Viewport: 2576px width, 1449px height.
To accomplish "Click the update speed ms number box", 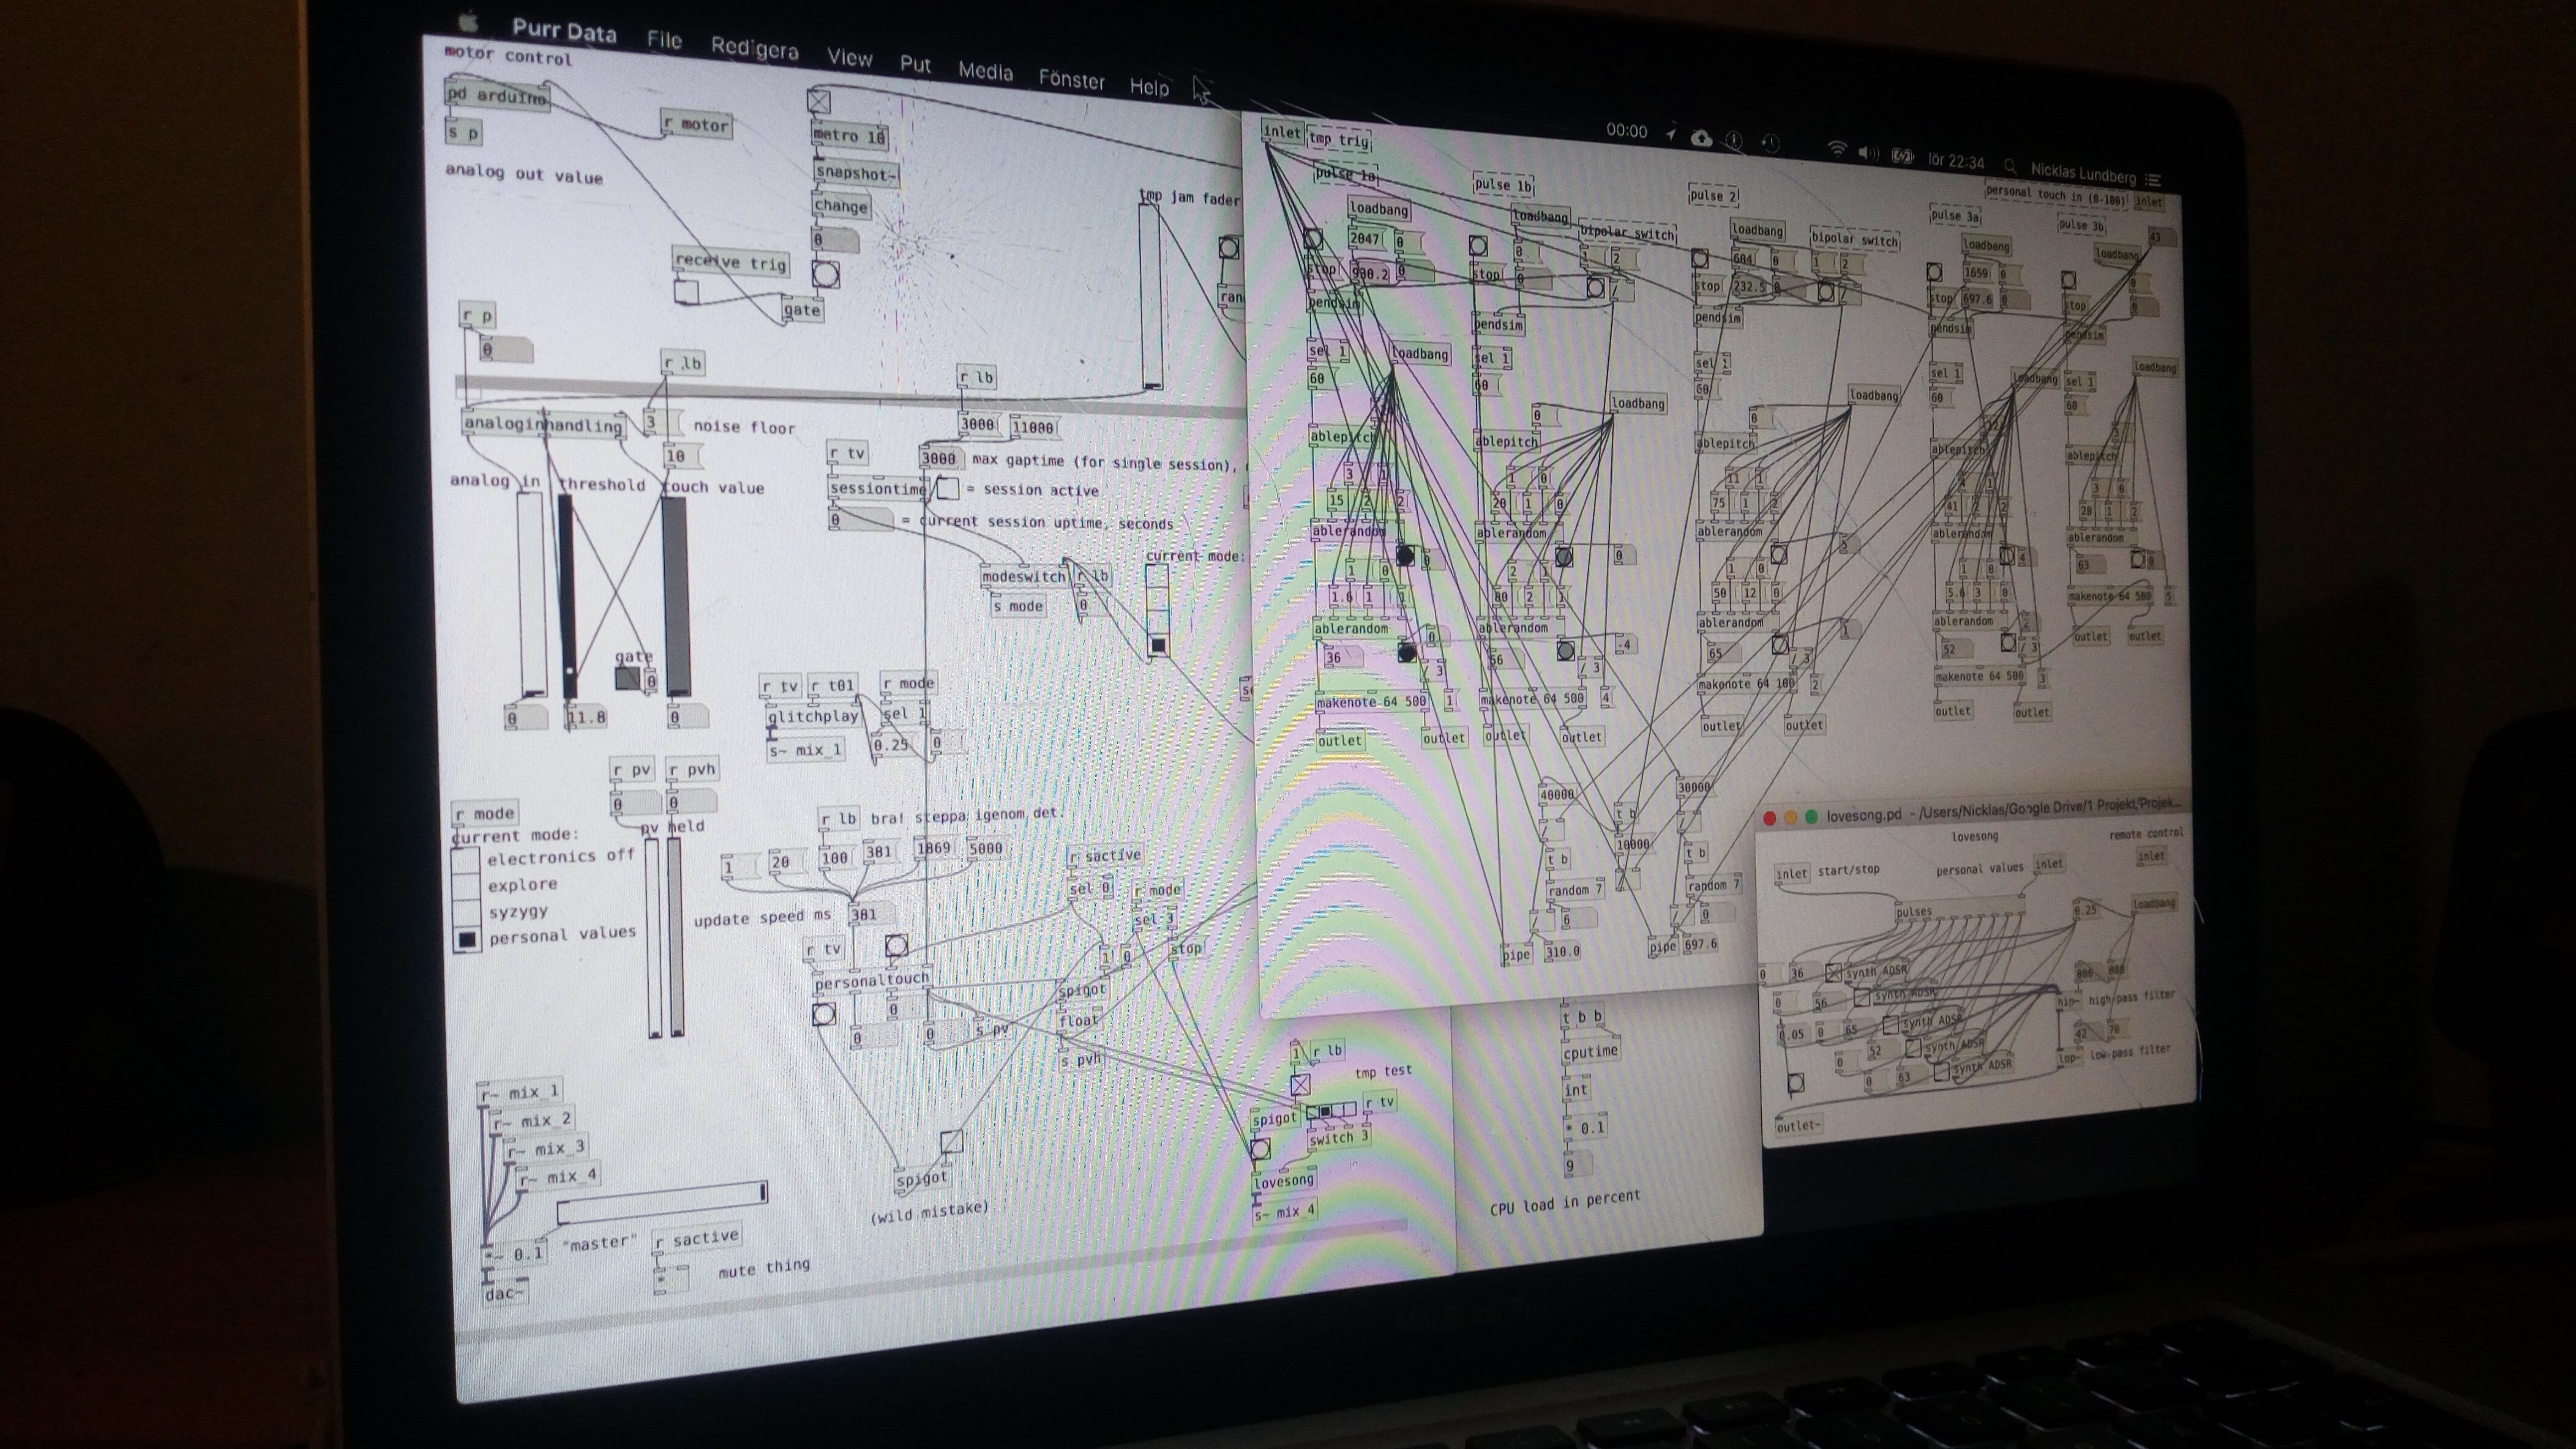I will pyautogui.click(x=870, y=914).
